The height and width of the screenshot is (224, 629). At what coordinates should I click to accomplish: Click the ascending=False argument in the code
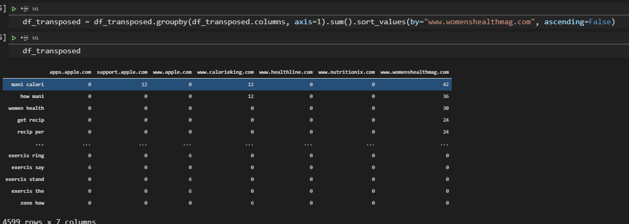(x=578, y=22)
